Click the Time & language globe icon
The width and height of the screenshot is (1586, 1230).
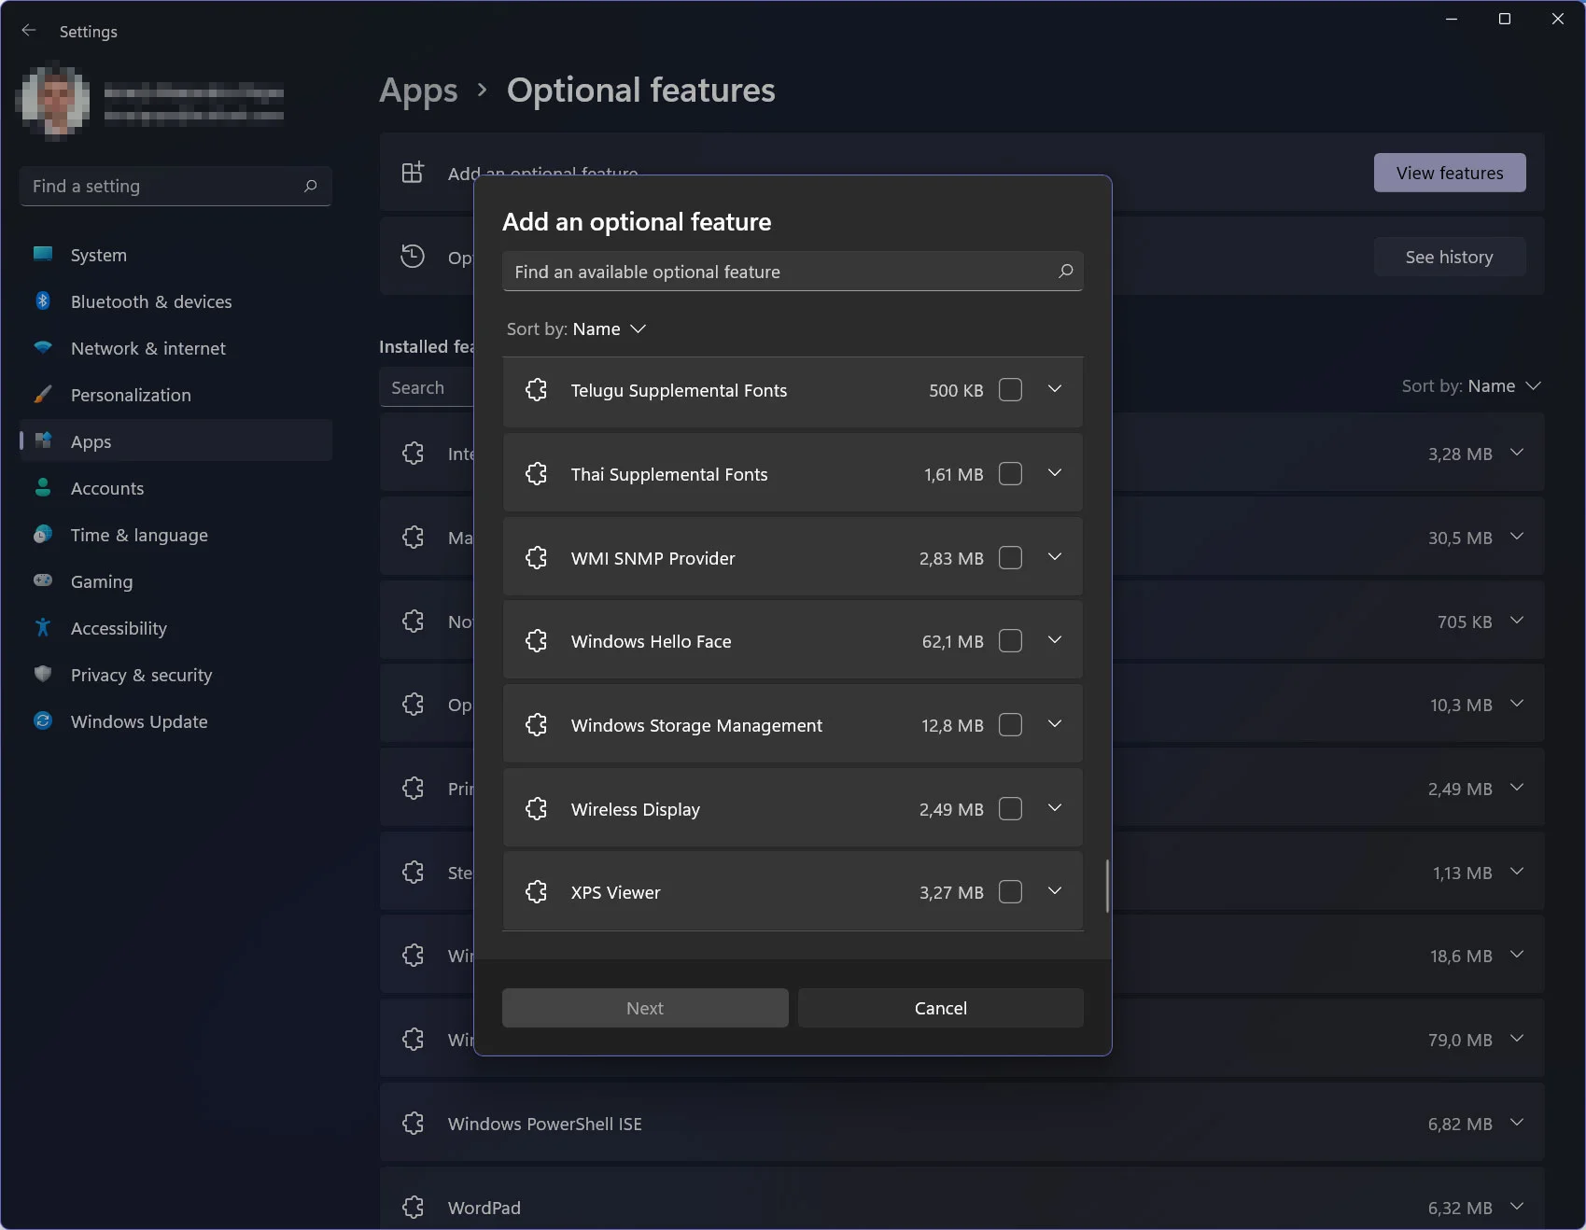point(43,534)
